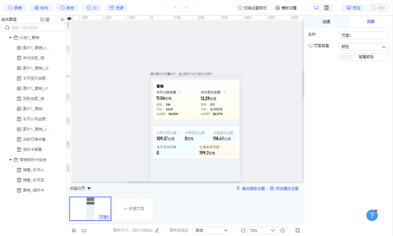Zoom in with plus icon
The image size is (393, 236).
tap(283, 230)
